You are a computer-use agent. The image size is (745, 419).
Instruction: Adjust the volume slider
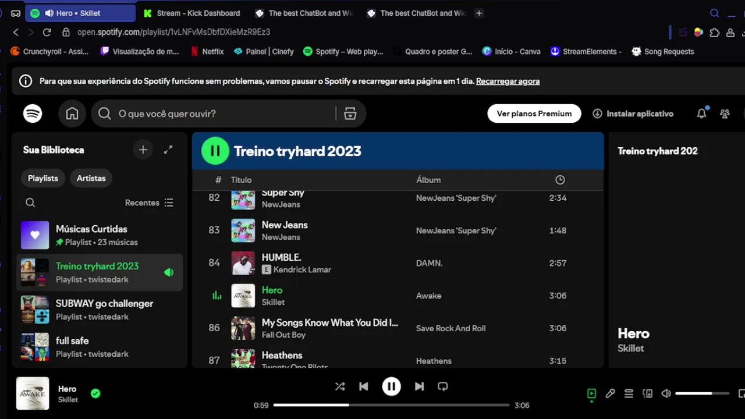click(x=702, y=393)
